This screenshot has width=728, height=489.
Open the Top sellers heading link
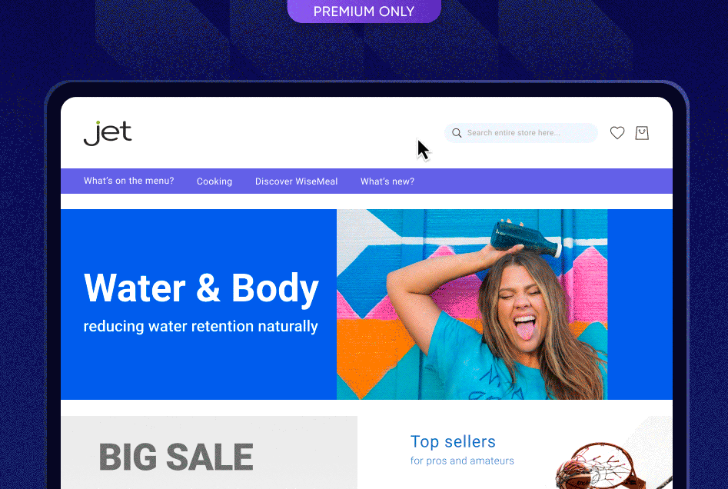click(x=453, y=441)
